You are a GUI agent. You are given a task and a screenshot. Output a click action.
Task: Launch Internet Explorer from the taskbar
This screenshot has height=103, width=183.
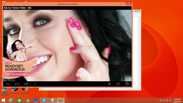coord(11,100)
